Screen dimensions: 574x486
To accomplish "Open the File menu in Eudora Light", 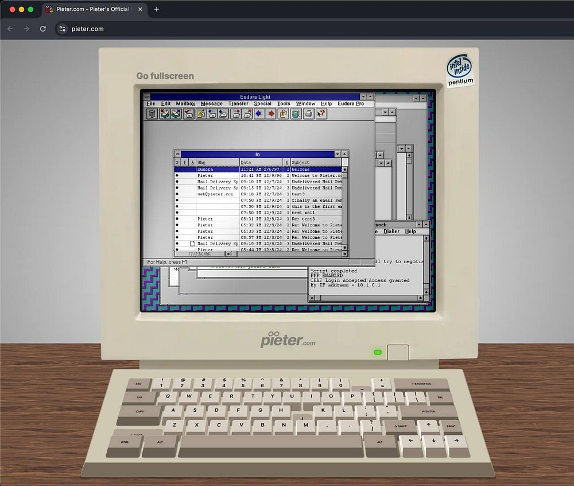I will [151, 103].
